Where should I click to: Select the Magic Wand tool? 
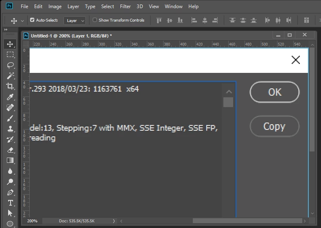pos(10,76)
